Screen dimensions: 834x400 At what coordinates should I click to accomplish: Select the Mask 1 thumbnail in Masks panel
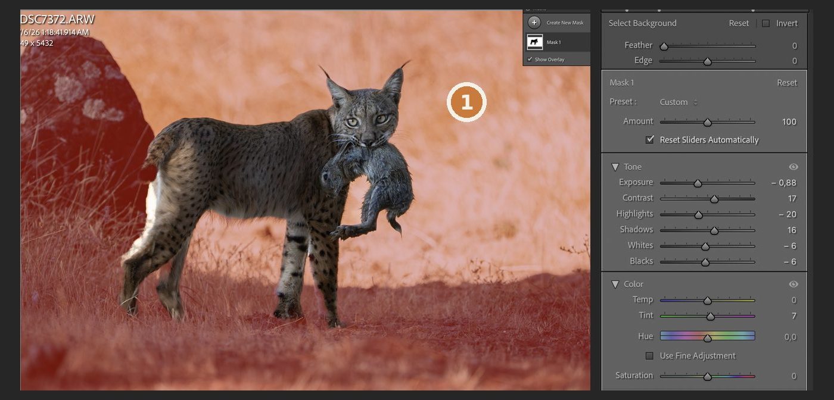(535, 42)
